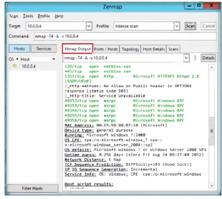Click the Cancel button
222x199 pixels.
[208, 26]
